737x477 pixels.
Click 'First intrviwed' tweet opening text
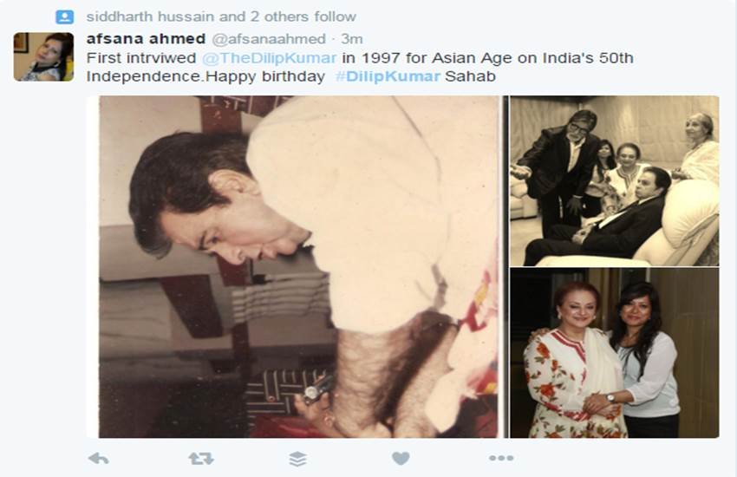point(141,58)
